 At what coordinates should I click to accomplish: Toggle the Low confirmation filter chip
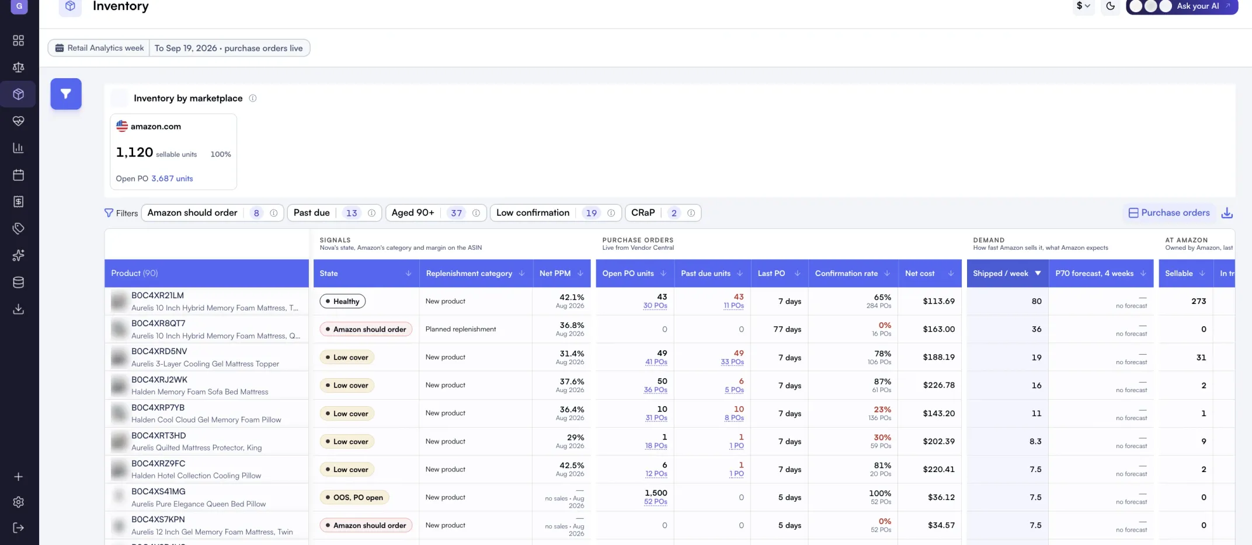point(555,213)
